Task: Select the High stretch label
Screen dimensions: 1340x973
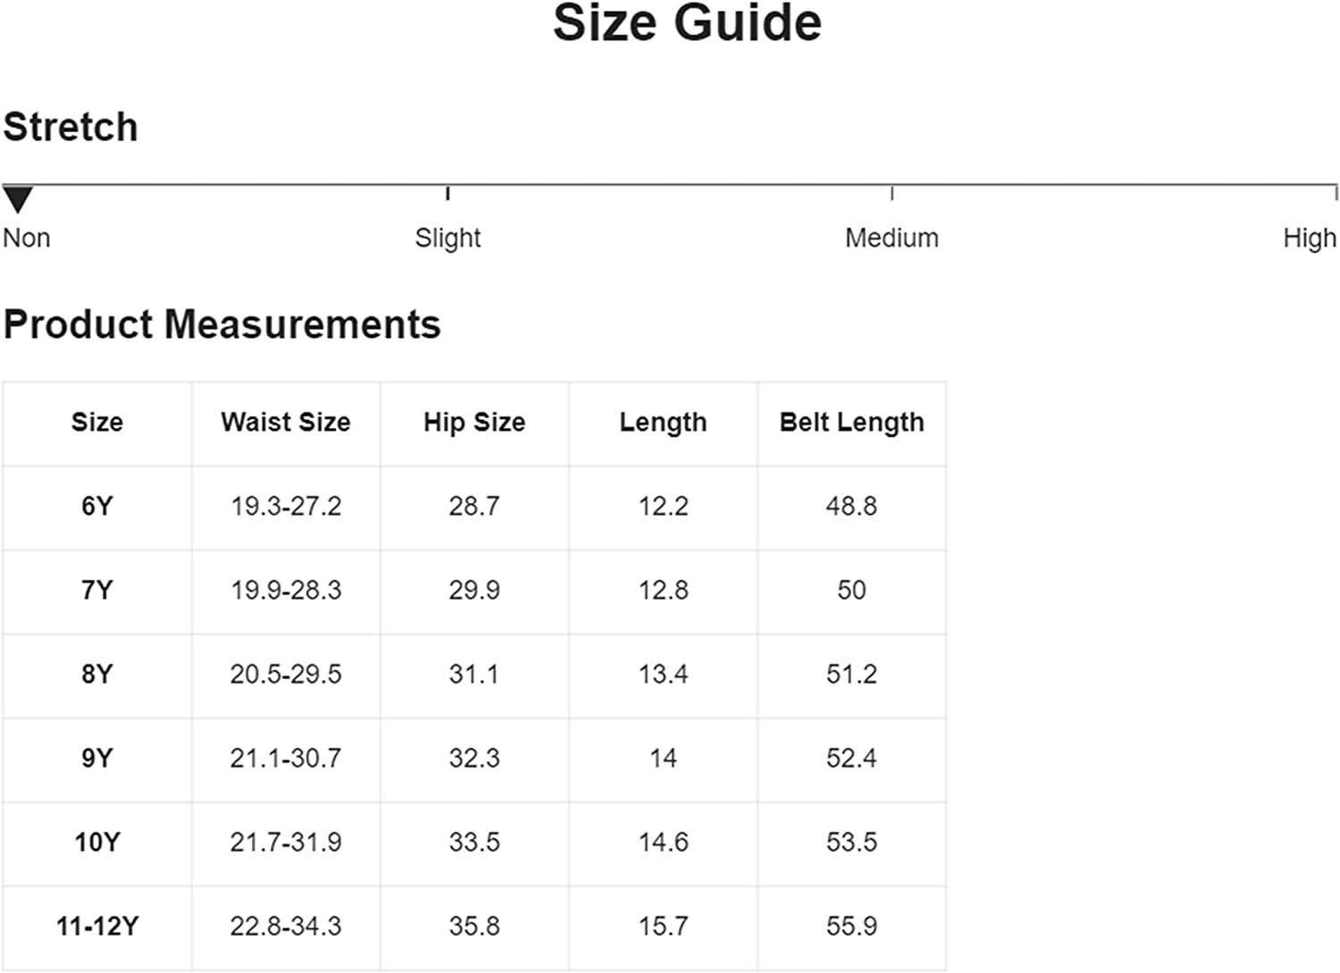Action: 1309,238
